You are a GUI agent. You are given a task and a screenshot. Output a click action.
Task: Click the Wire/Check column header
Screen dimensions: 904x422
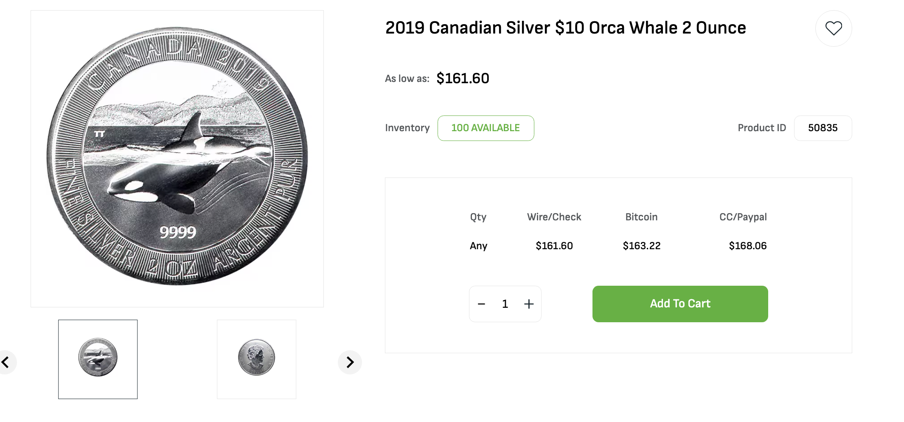coord(554,217)
